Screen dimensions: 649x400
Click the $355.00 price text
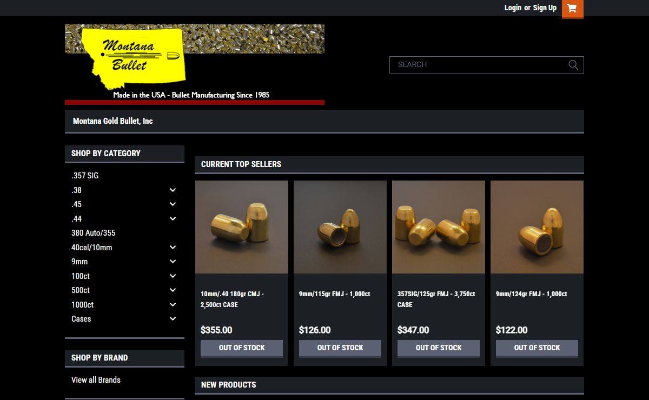point(216,330)
